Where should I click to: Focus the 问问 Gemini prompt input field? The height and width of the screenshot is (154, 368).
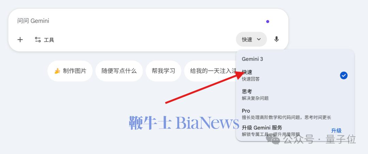141,21
